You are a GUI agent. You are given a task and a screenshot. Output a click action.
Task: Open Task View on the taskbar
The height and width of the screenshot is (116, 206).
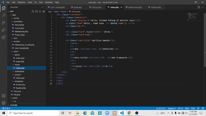(x=70, y=113)
